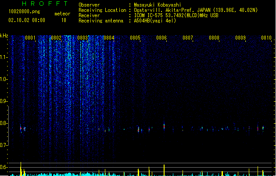The height and width of the screenshot is (176, 276).
Task: Click the Receiver field label
Action: click(x=89, y=15)
